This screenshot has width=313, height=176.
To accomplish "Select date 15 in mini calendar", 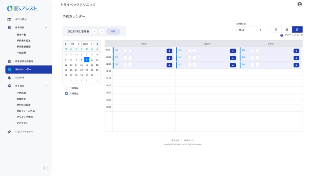I will click(82, 65).
